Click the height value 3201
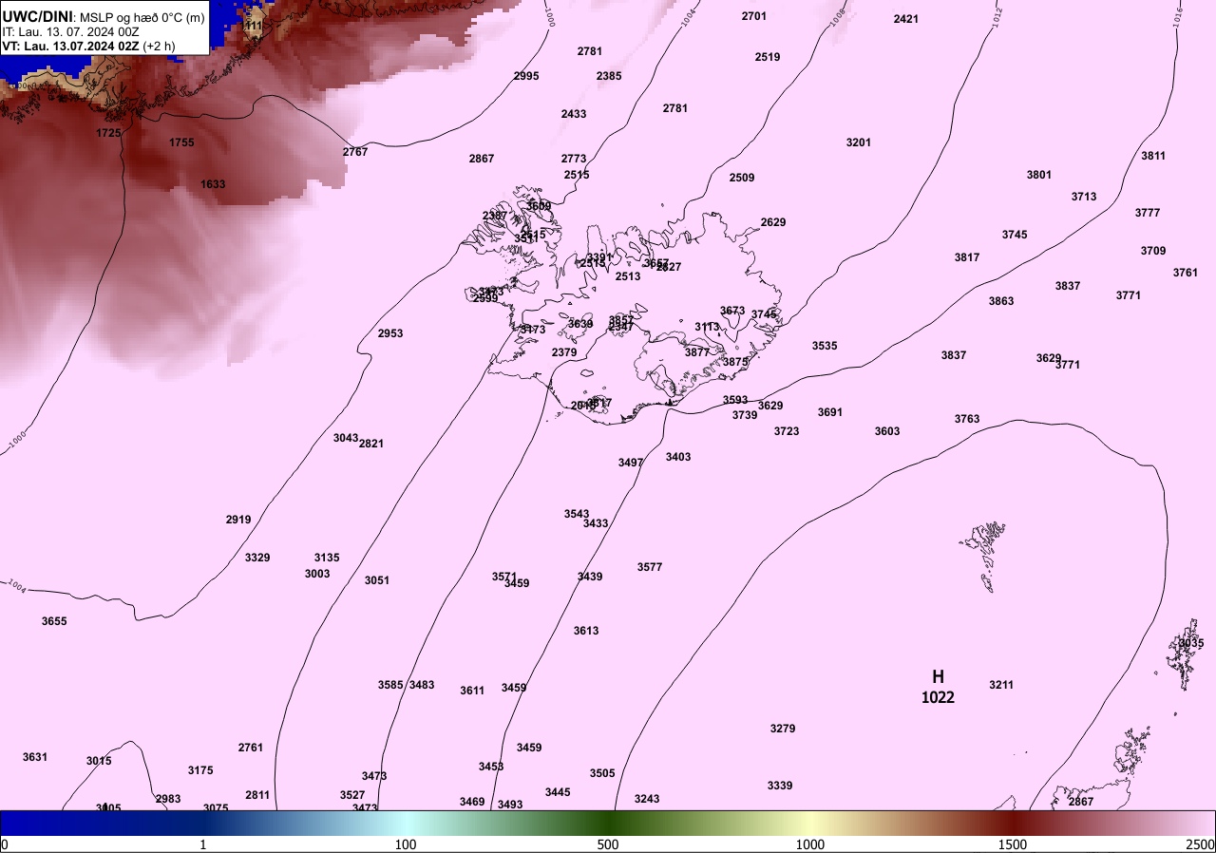Screen dimensions: 1216x853 point(859,142)
